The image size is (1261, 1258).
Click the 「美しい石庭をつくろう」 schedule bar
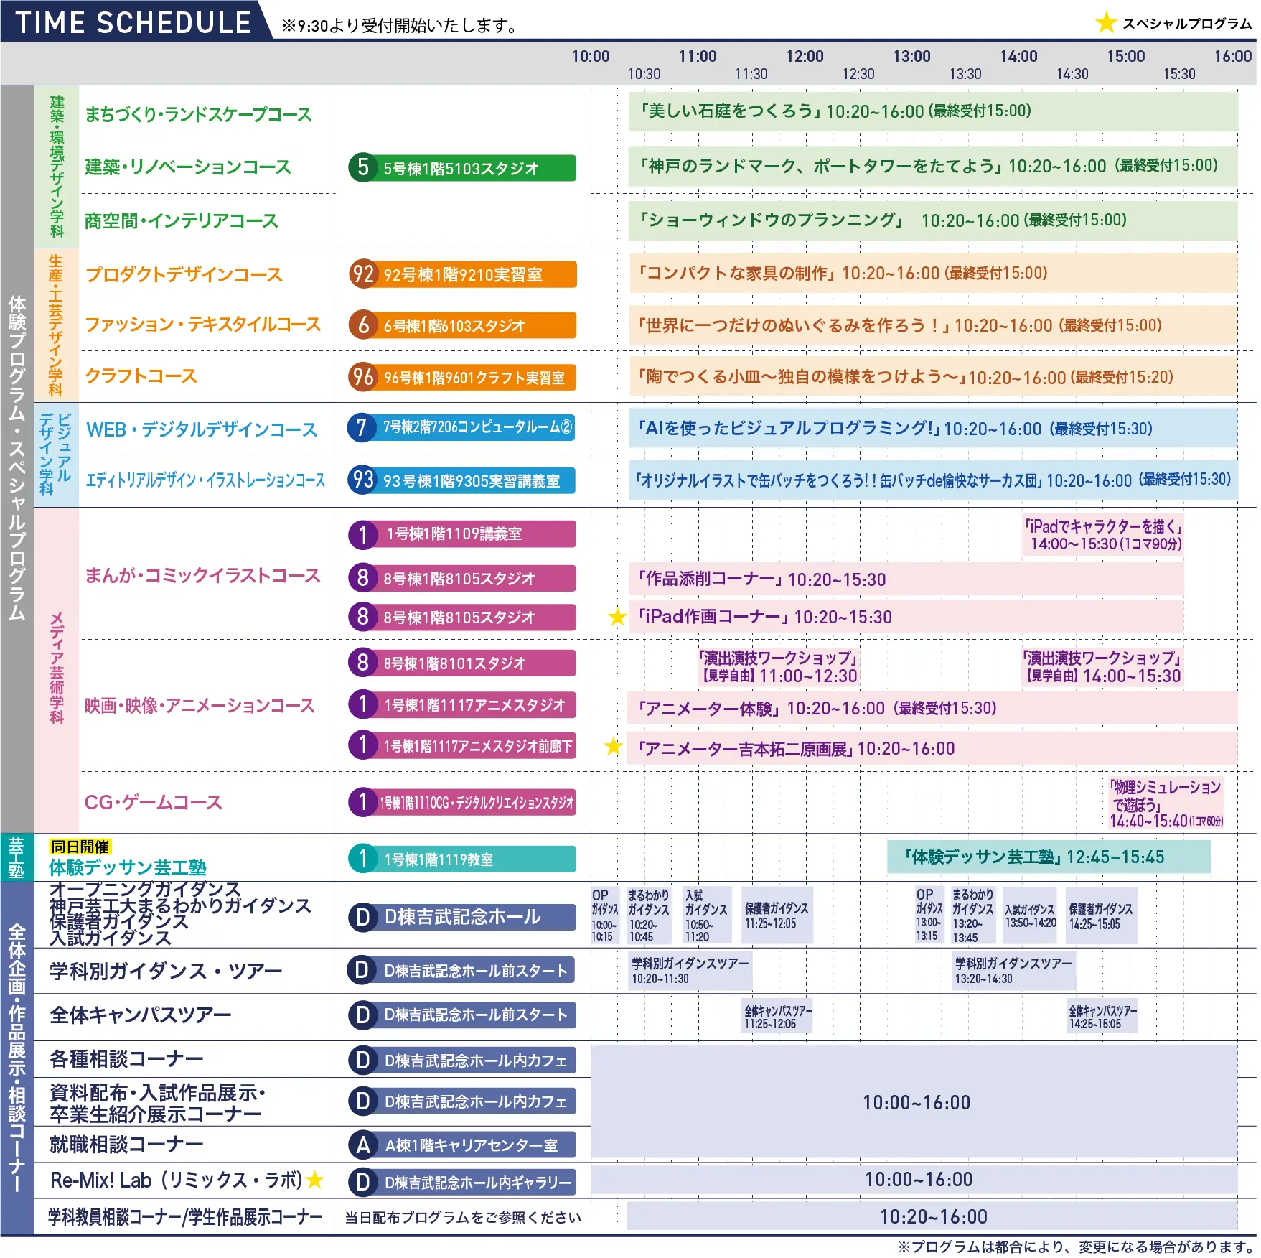pos(933,111)
